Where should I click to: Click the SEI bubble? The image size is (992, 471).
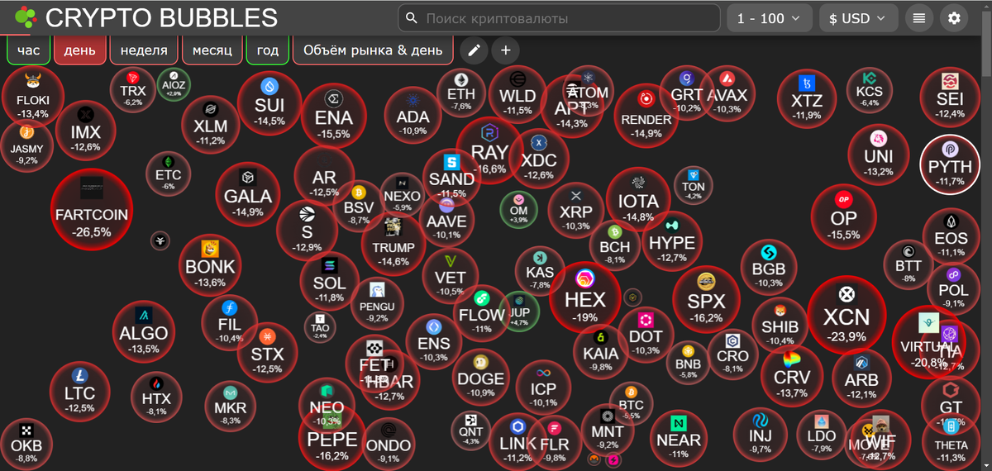click(x=951, y=98)
